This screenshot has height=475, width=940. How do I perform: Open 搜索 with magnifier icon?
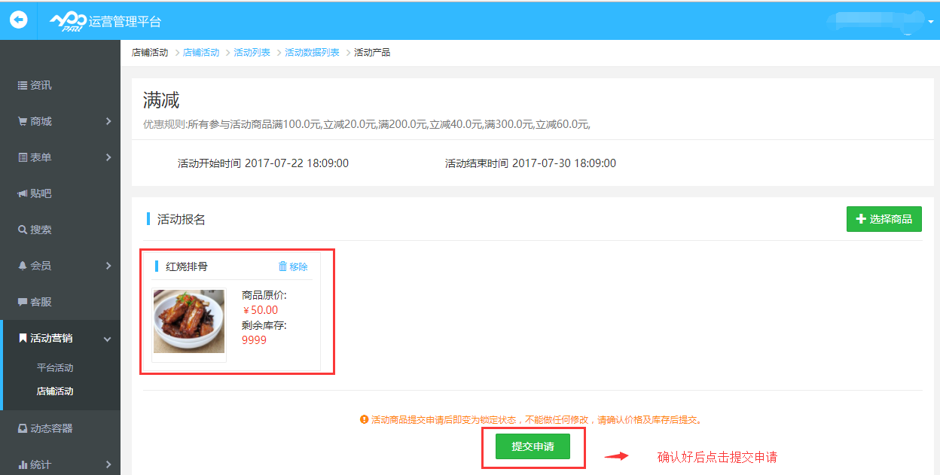(23, 230)
